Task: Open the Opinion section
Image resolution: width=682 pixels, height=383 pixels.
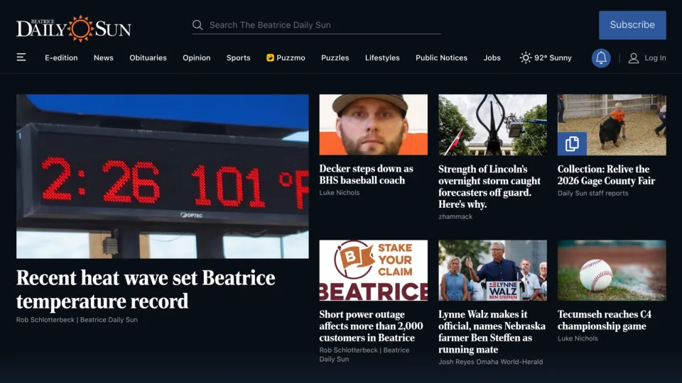Action: (x=197, y=57)
